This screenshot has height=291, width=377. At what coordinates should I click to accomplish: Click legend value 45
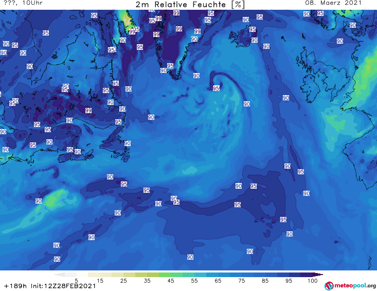click(171, 281)
